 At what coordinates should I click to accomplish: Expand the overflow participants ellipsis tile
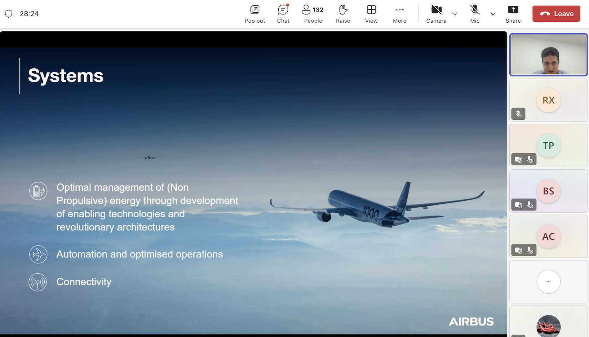pyautogui.click(x=548, y=282)
